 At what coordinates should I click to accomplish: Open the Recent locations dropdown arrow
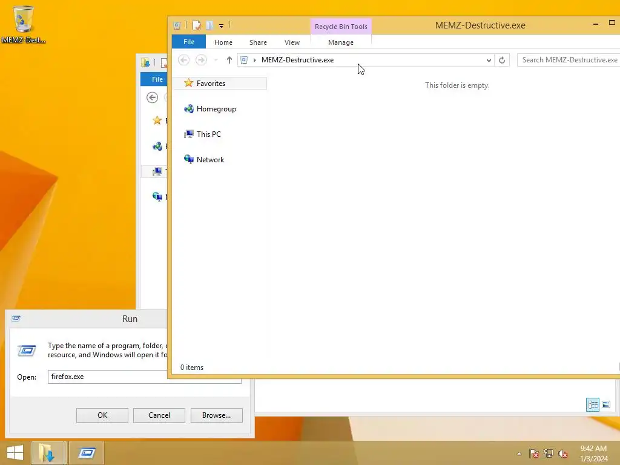(x=216, y=60)
